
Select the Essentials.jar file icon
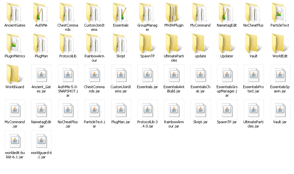(x=148, y=74)
